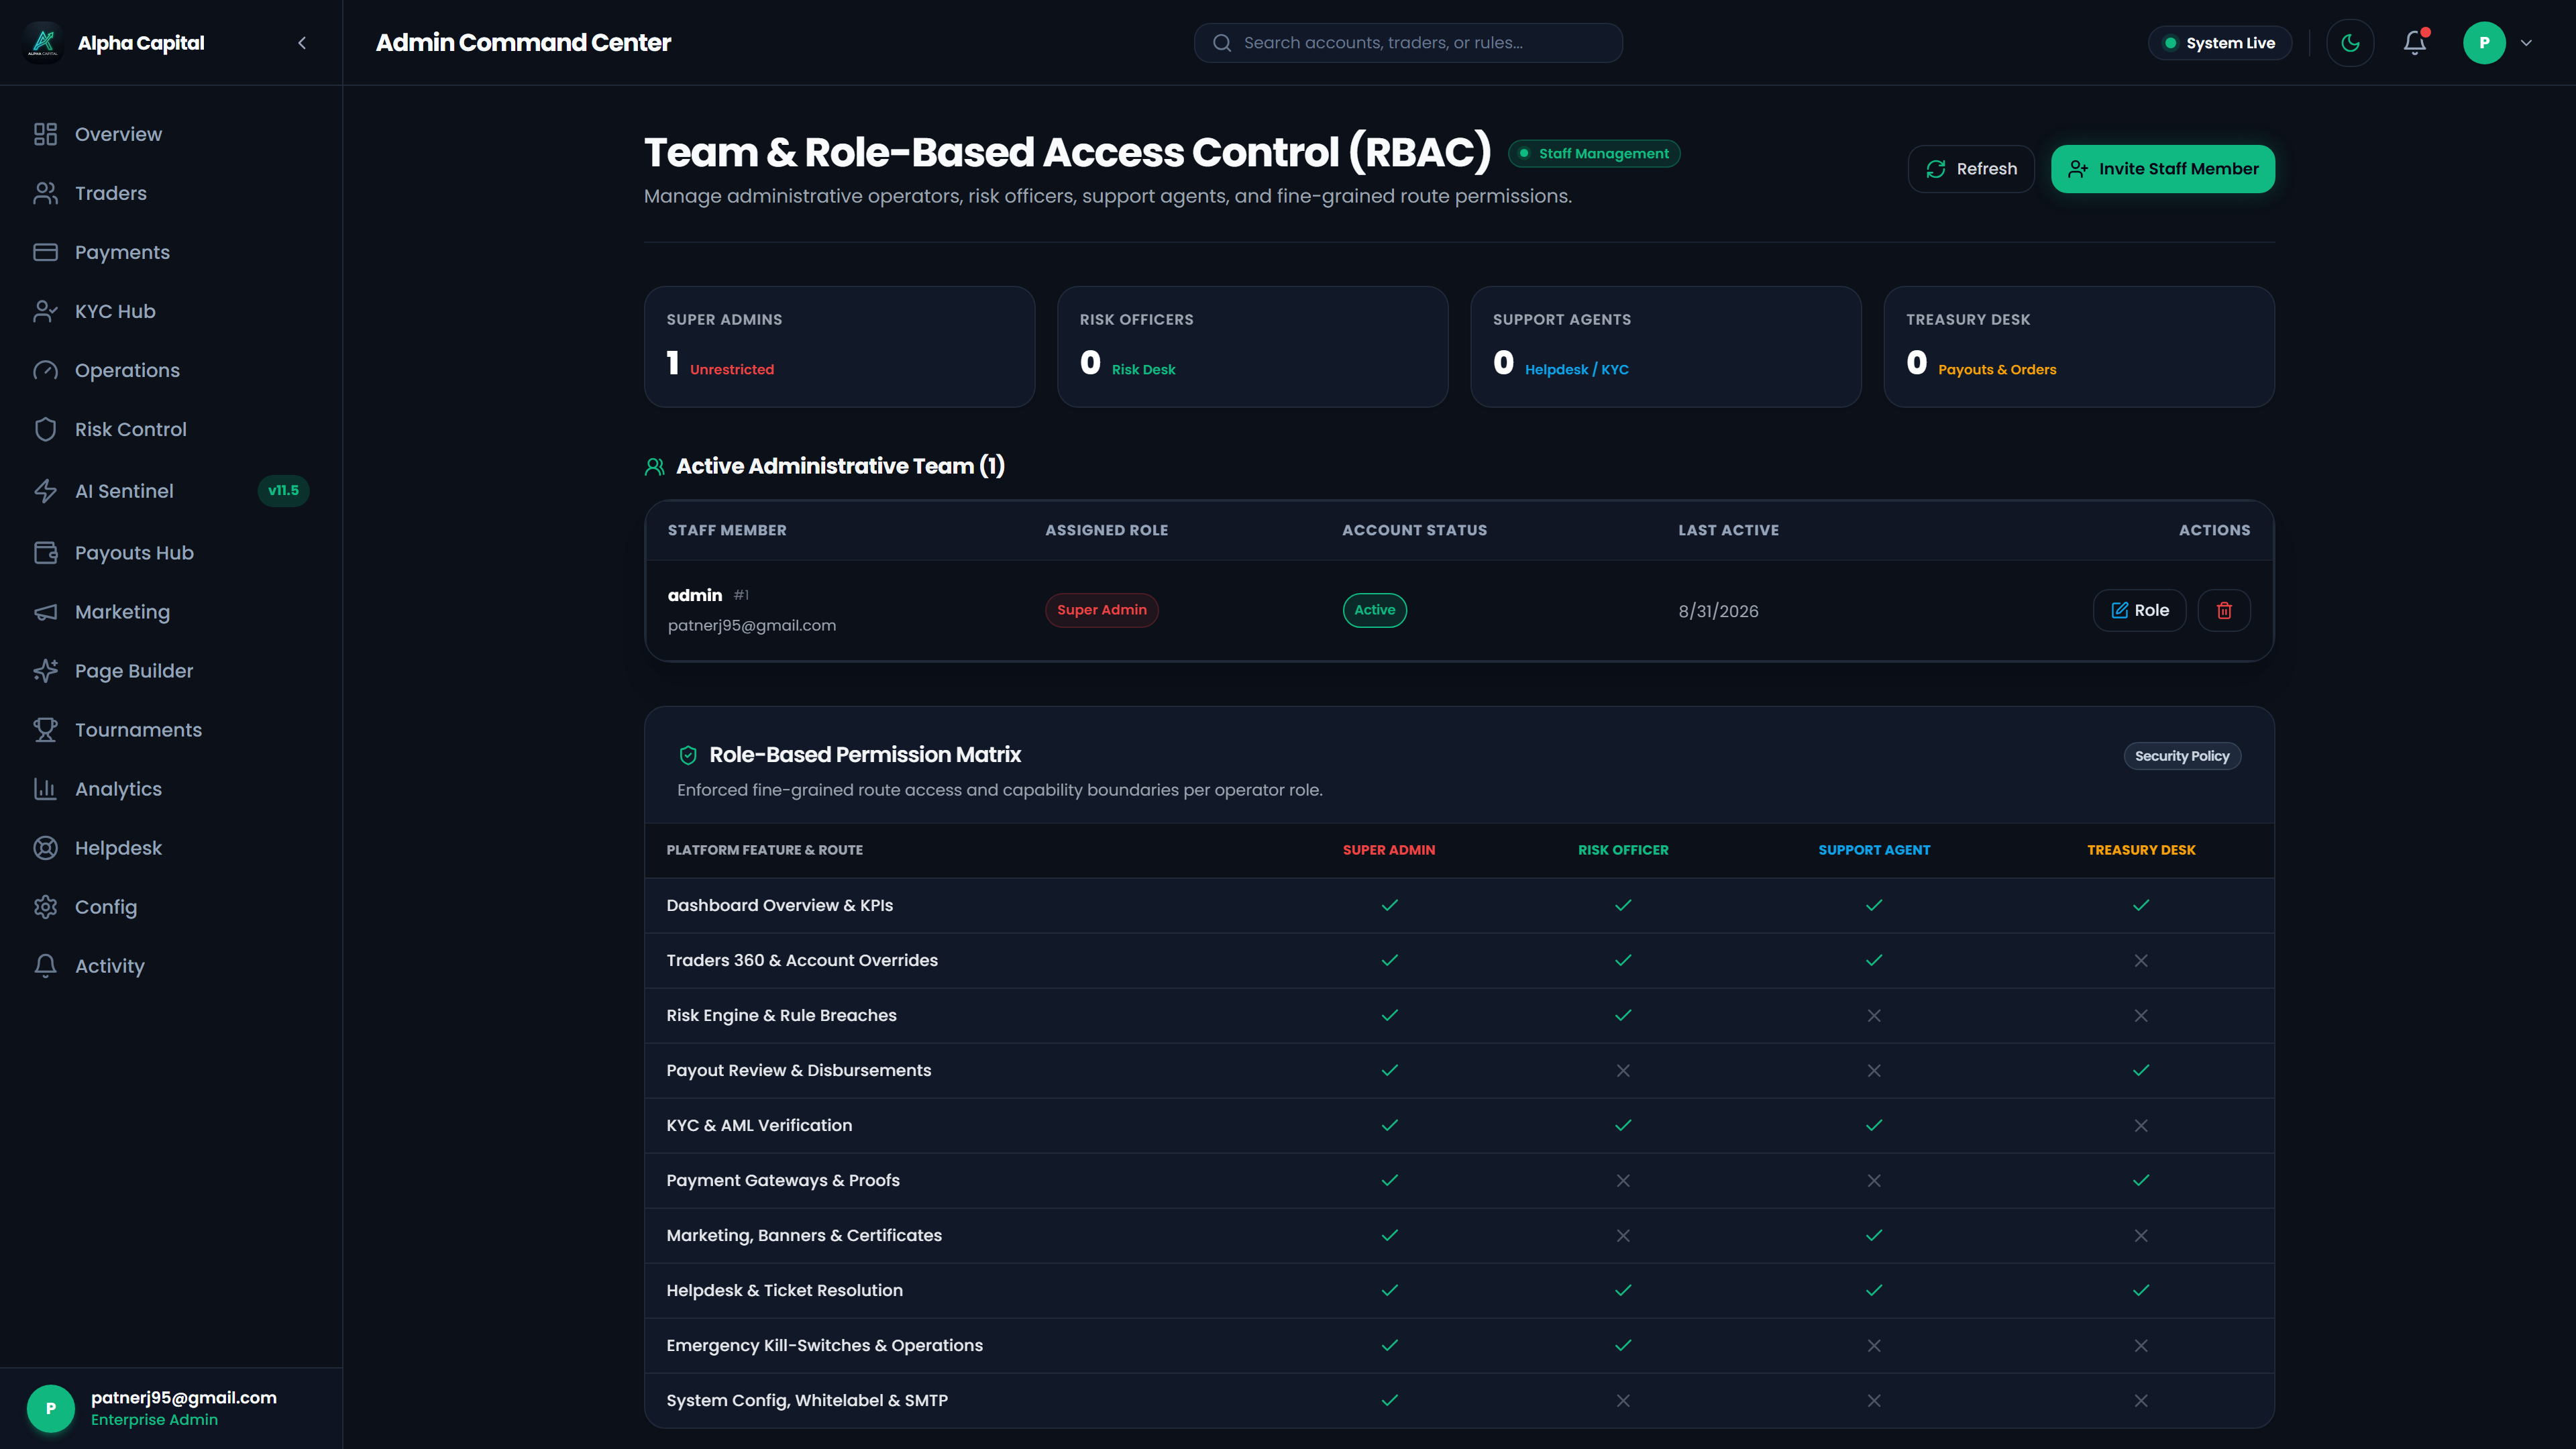Click the Helpdesk & Ticket Resolution row label
Screen dimensions: 2576x1449
pyautogui.click(x=784, y=1290)
